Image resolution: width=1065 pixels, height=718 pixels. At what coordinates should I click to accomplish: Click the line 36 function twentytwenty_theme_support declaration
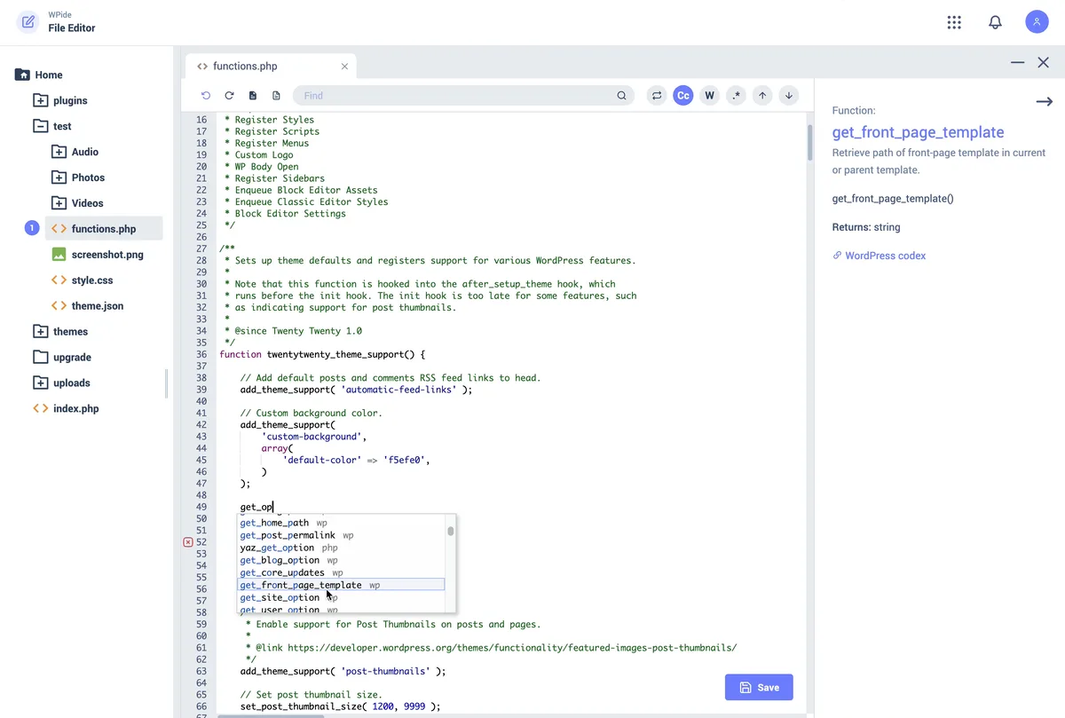point(323,354)
